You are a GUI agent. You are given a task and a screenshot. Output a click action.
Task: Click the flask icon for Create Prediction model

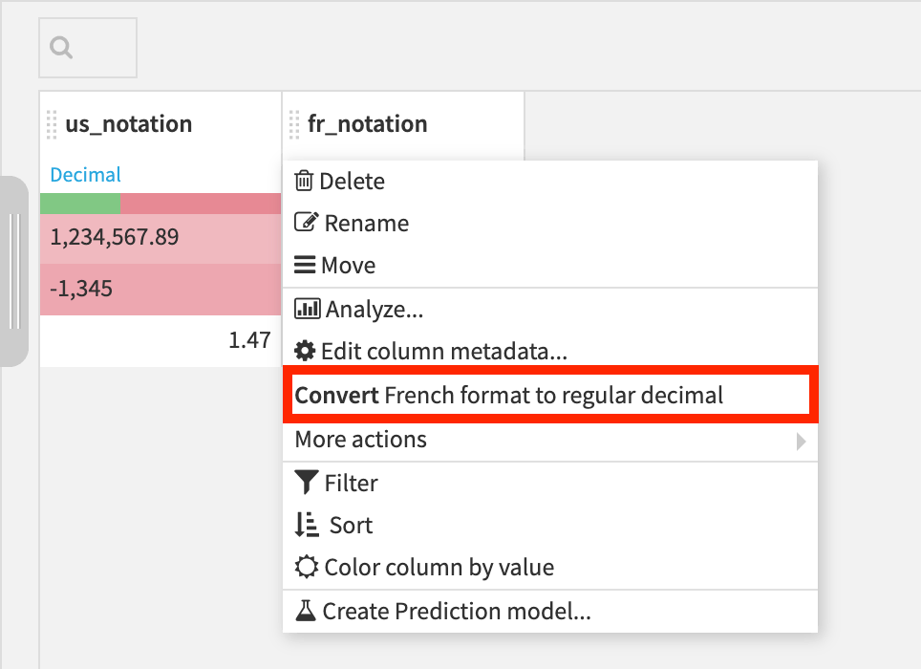click(306, 611)
